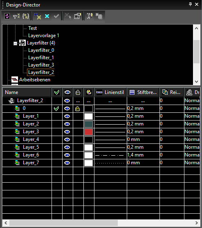The height and width of the screenshot is (228, 202).
Task: Click the color palette column header
Action: pos(89,92)
